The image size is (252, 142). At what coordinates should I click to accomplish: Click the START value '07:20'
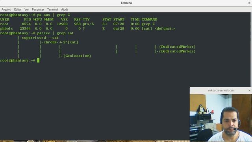(x=119, y=24)
